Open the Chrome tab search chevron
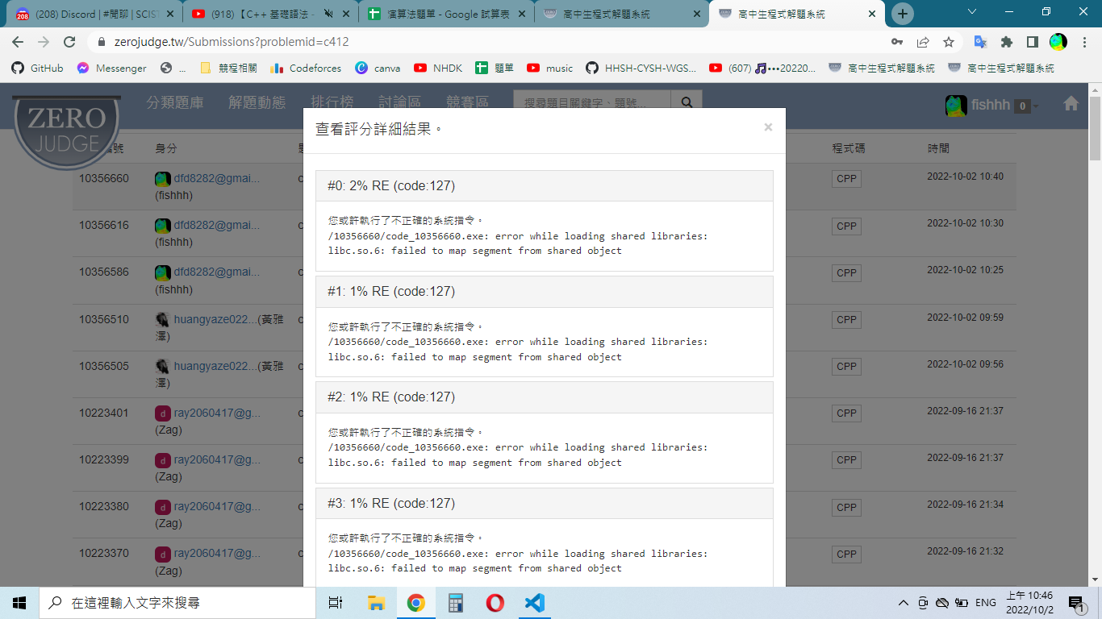The height and width of the screenshot is (619, 1102). point(972,12)
